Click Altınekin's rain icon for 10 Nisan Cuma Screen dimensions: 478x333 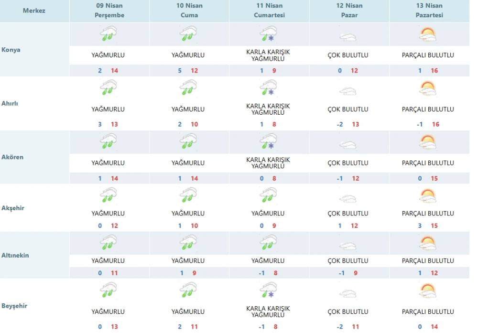pos(188,242)
